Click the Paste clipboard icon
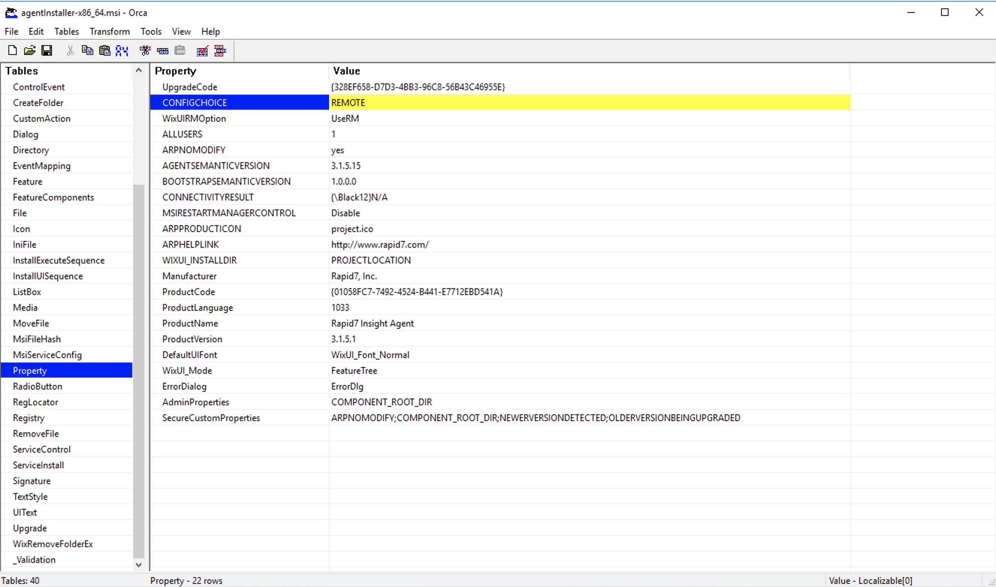This screenshot has height=587, width=996. (104, 50)
